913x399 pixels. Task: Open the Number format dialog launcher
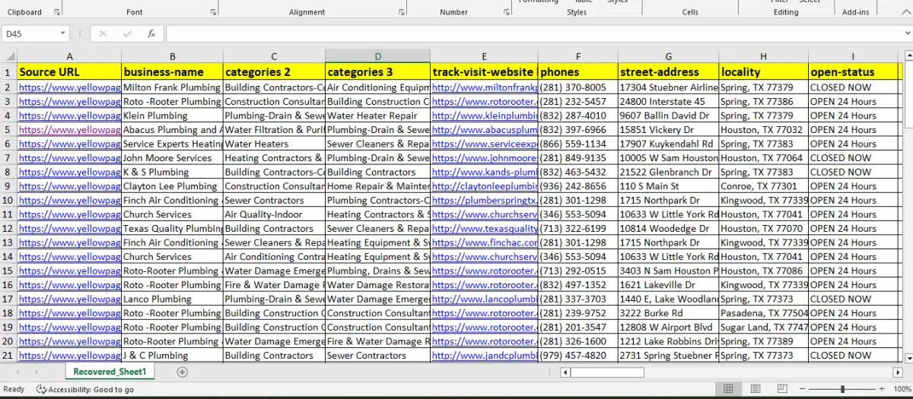(x=507, y=12)
